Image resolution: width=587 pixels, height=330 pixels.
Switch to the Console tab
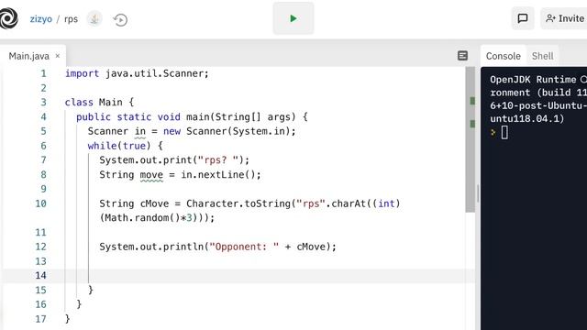click(x=504, y=56)
